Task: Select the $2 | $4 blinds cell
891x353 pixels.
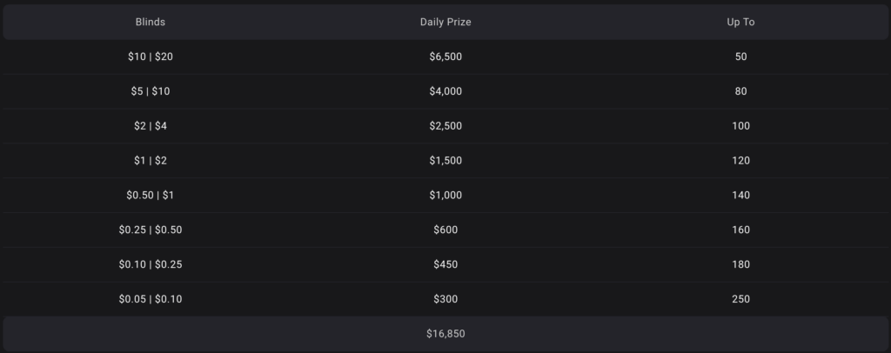Action: 151,126
